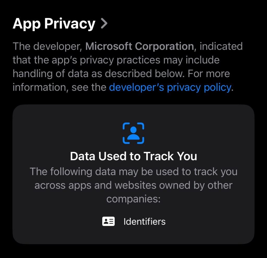Open the App Privacy section heading

point(54,24)
